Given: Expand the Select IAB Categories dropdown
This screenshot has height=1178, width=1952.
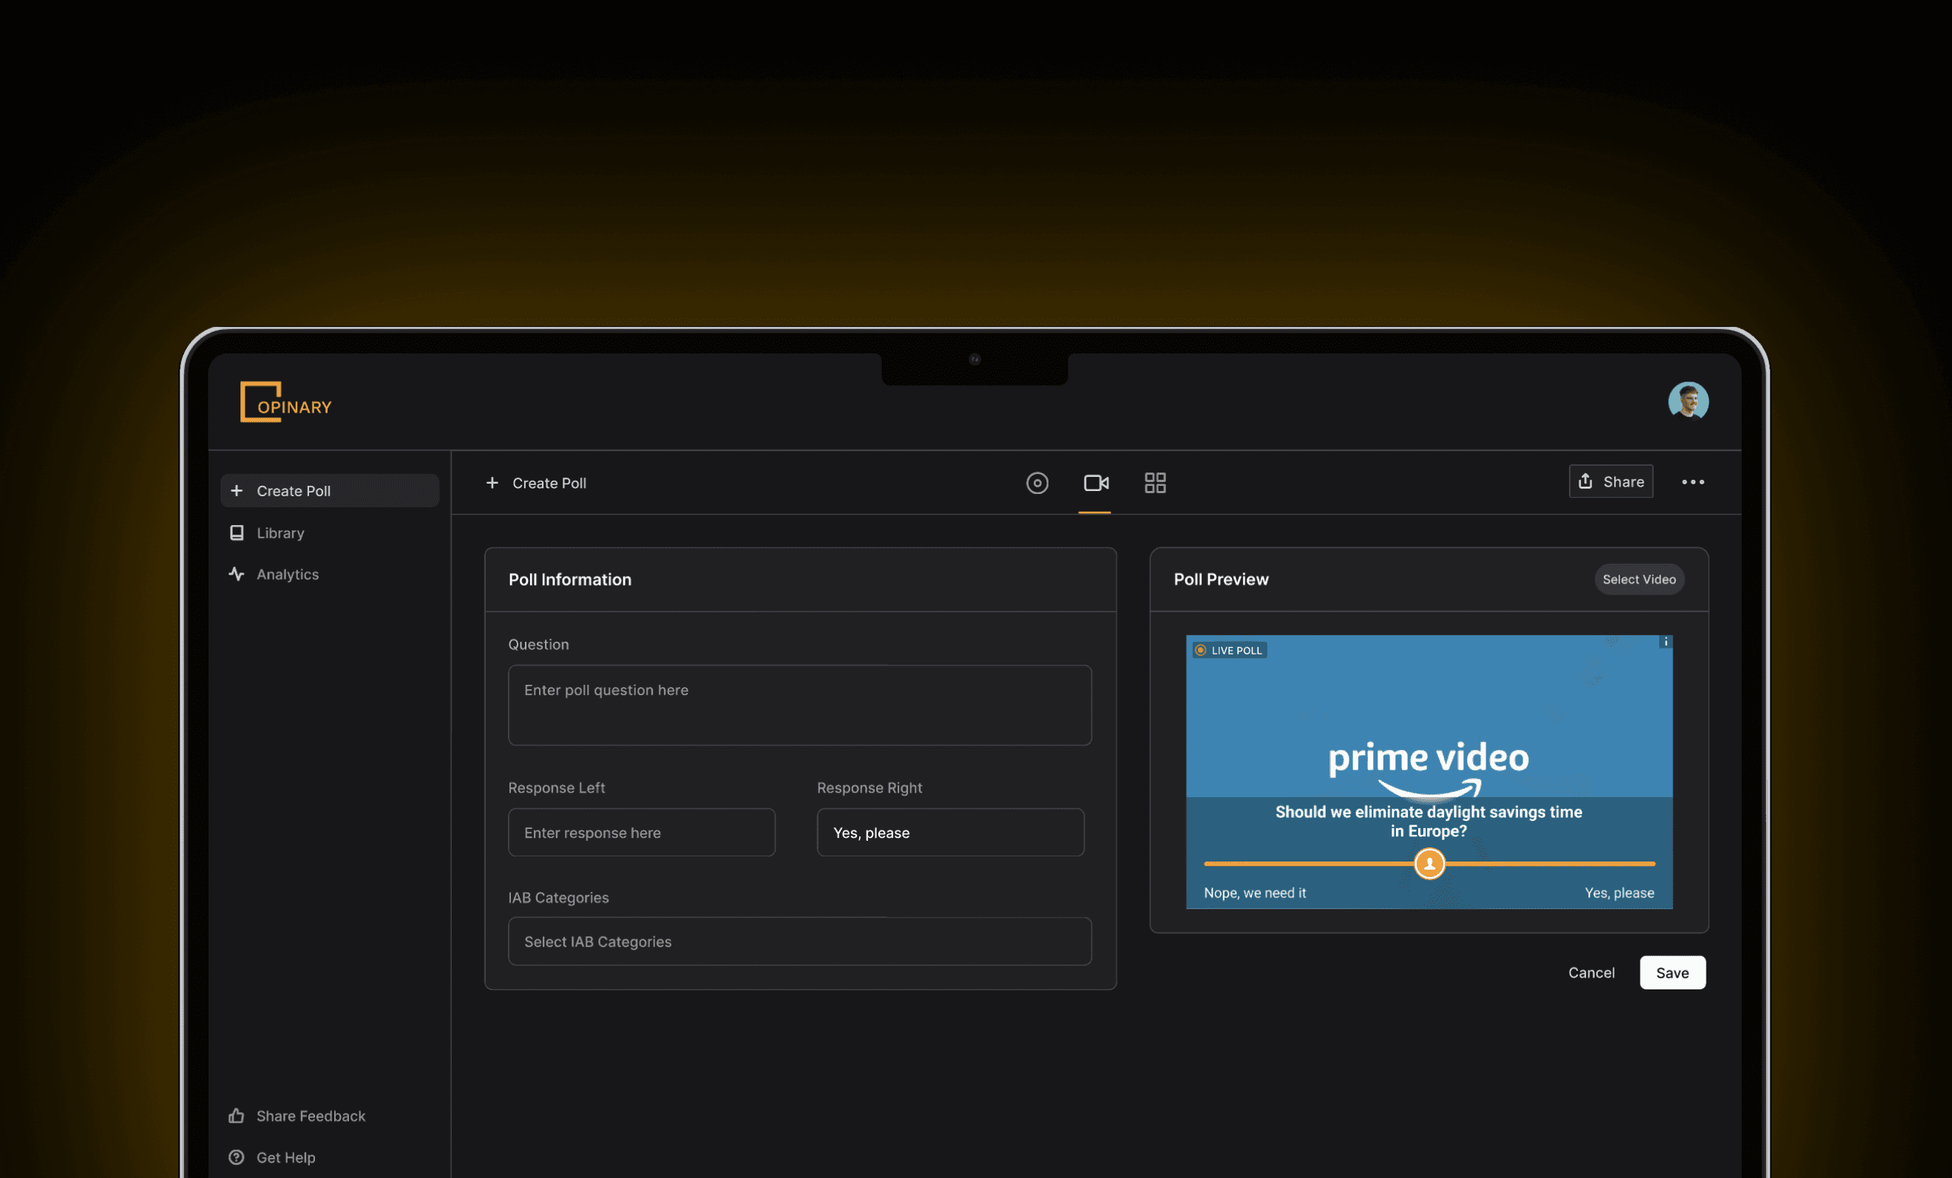Looking at the screenshot, I should pos(799,942).
